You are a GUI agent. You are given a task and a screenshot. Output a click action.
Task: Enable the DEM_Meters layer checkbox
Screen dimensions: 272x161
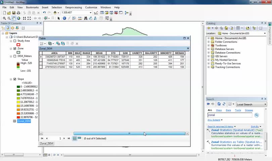[15, 56]
